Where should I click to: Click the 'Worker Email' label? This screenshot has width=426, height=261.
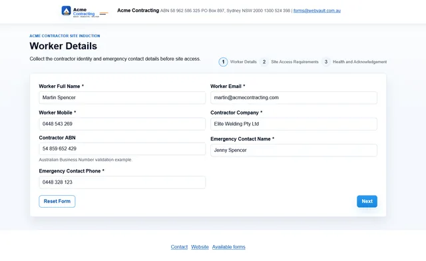coord(228,86)
